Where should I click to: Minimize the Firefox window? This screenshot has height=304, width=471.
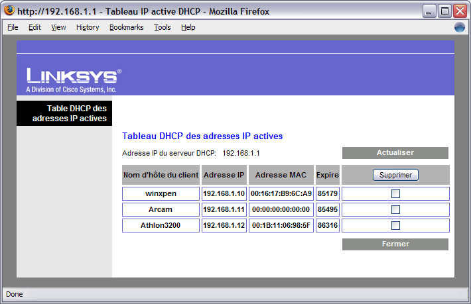429,11
